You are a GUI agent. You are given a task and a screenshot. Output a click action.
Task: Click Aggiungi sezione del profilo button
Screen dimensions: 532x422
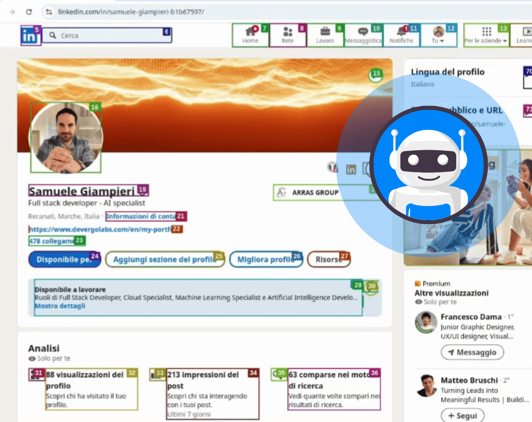(165, 260)
